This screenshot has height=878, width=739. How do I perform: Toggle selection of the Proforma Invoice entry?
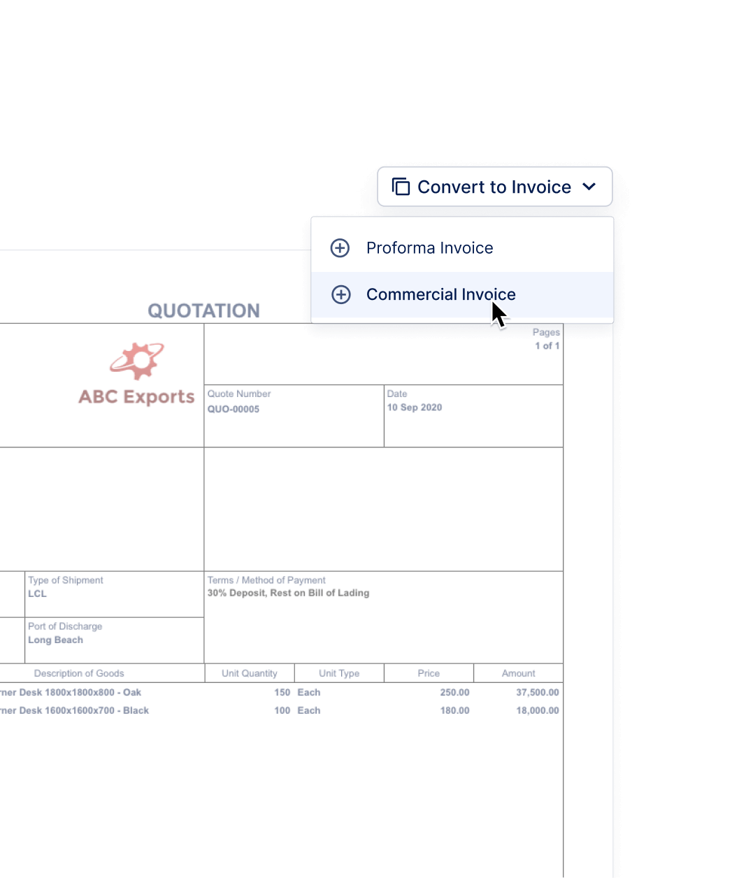pos(429,248)
